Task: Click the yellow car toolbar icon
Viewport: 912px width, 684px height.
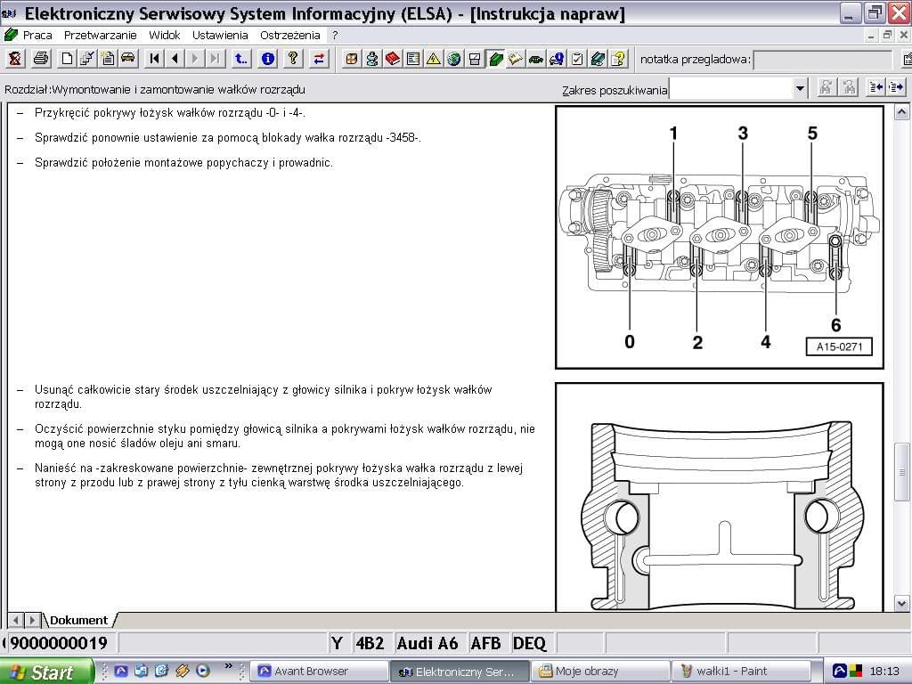Action: coord(128,58)
